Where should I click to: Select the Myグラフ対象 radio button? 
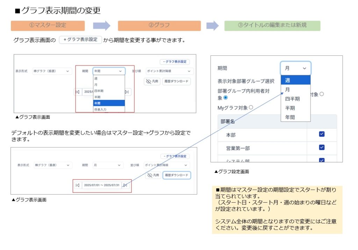[251, 108]
